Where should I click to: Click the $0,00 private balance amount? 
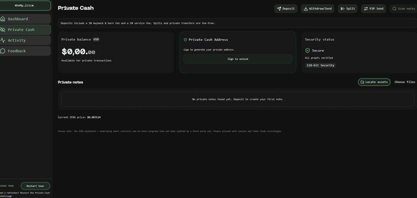[x=78, y=52]
